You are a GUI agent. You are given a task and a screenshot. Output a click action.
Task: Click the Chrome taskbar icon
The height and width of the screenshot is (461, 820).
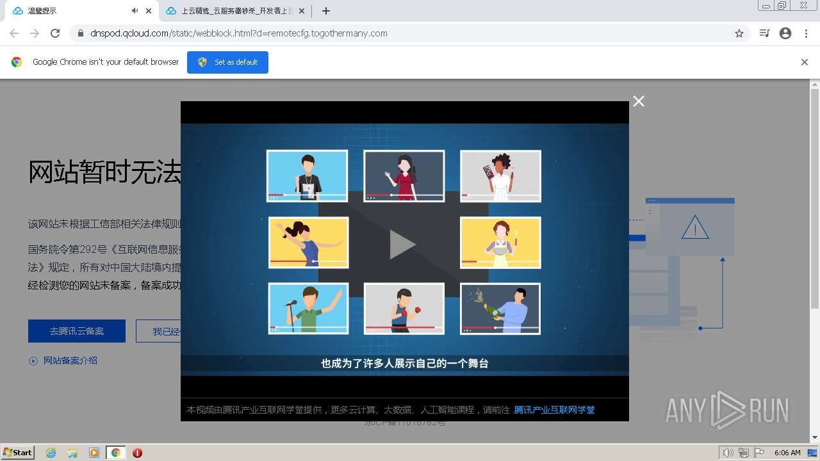(116, 453)
